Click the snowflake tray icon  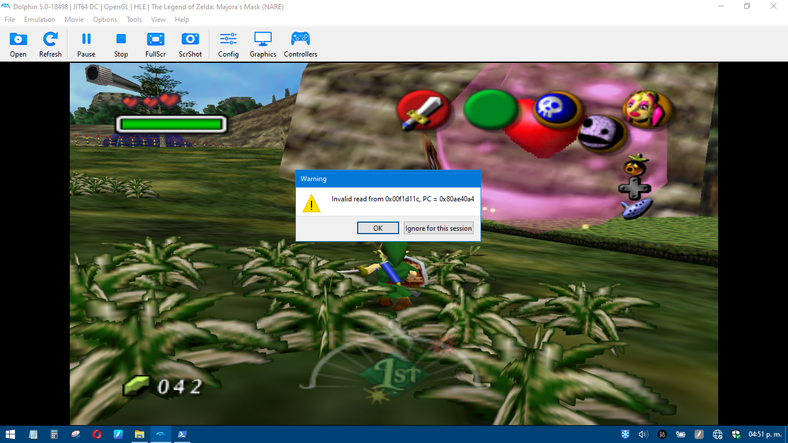[625, 434]
